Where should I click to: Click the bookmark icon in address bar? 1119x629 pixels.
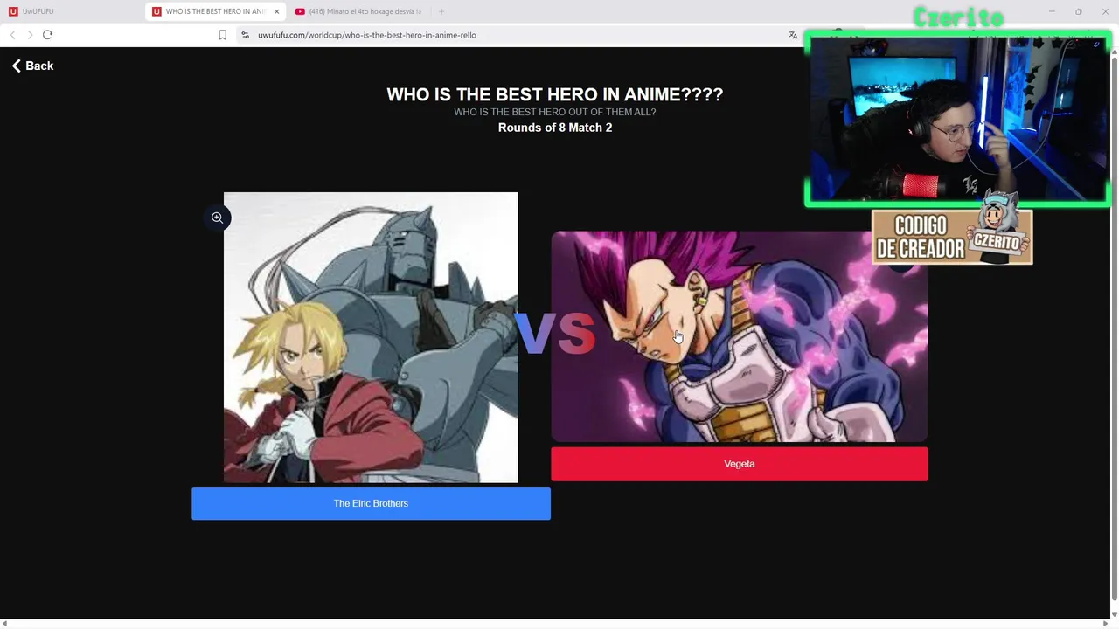222,35
